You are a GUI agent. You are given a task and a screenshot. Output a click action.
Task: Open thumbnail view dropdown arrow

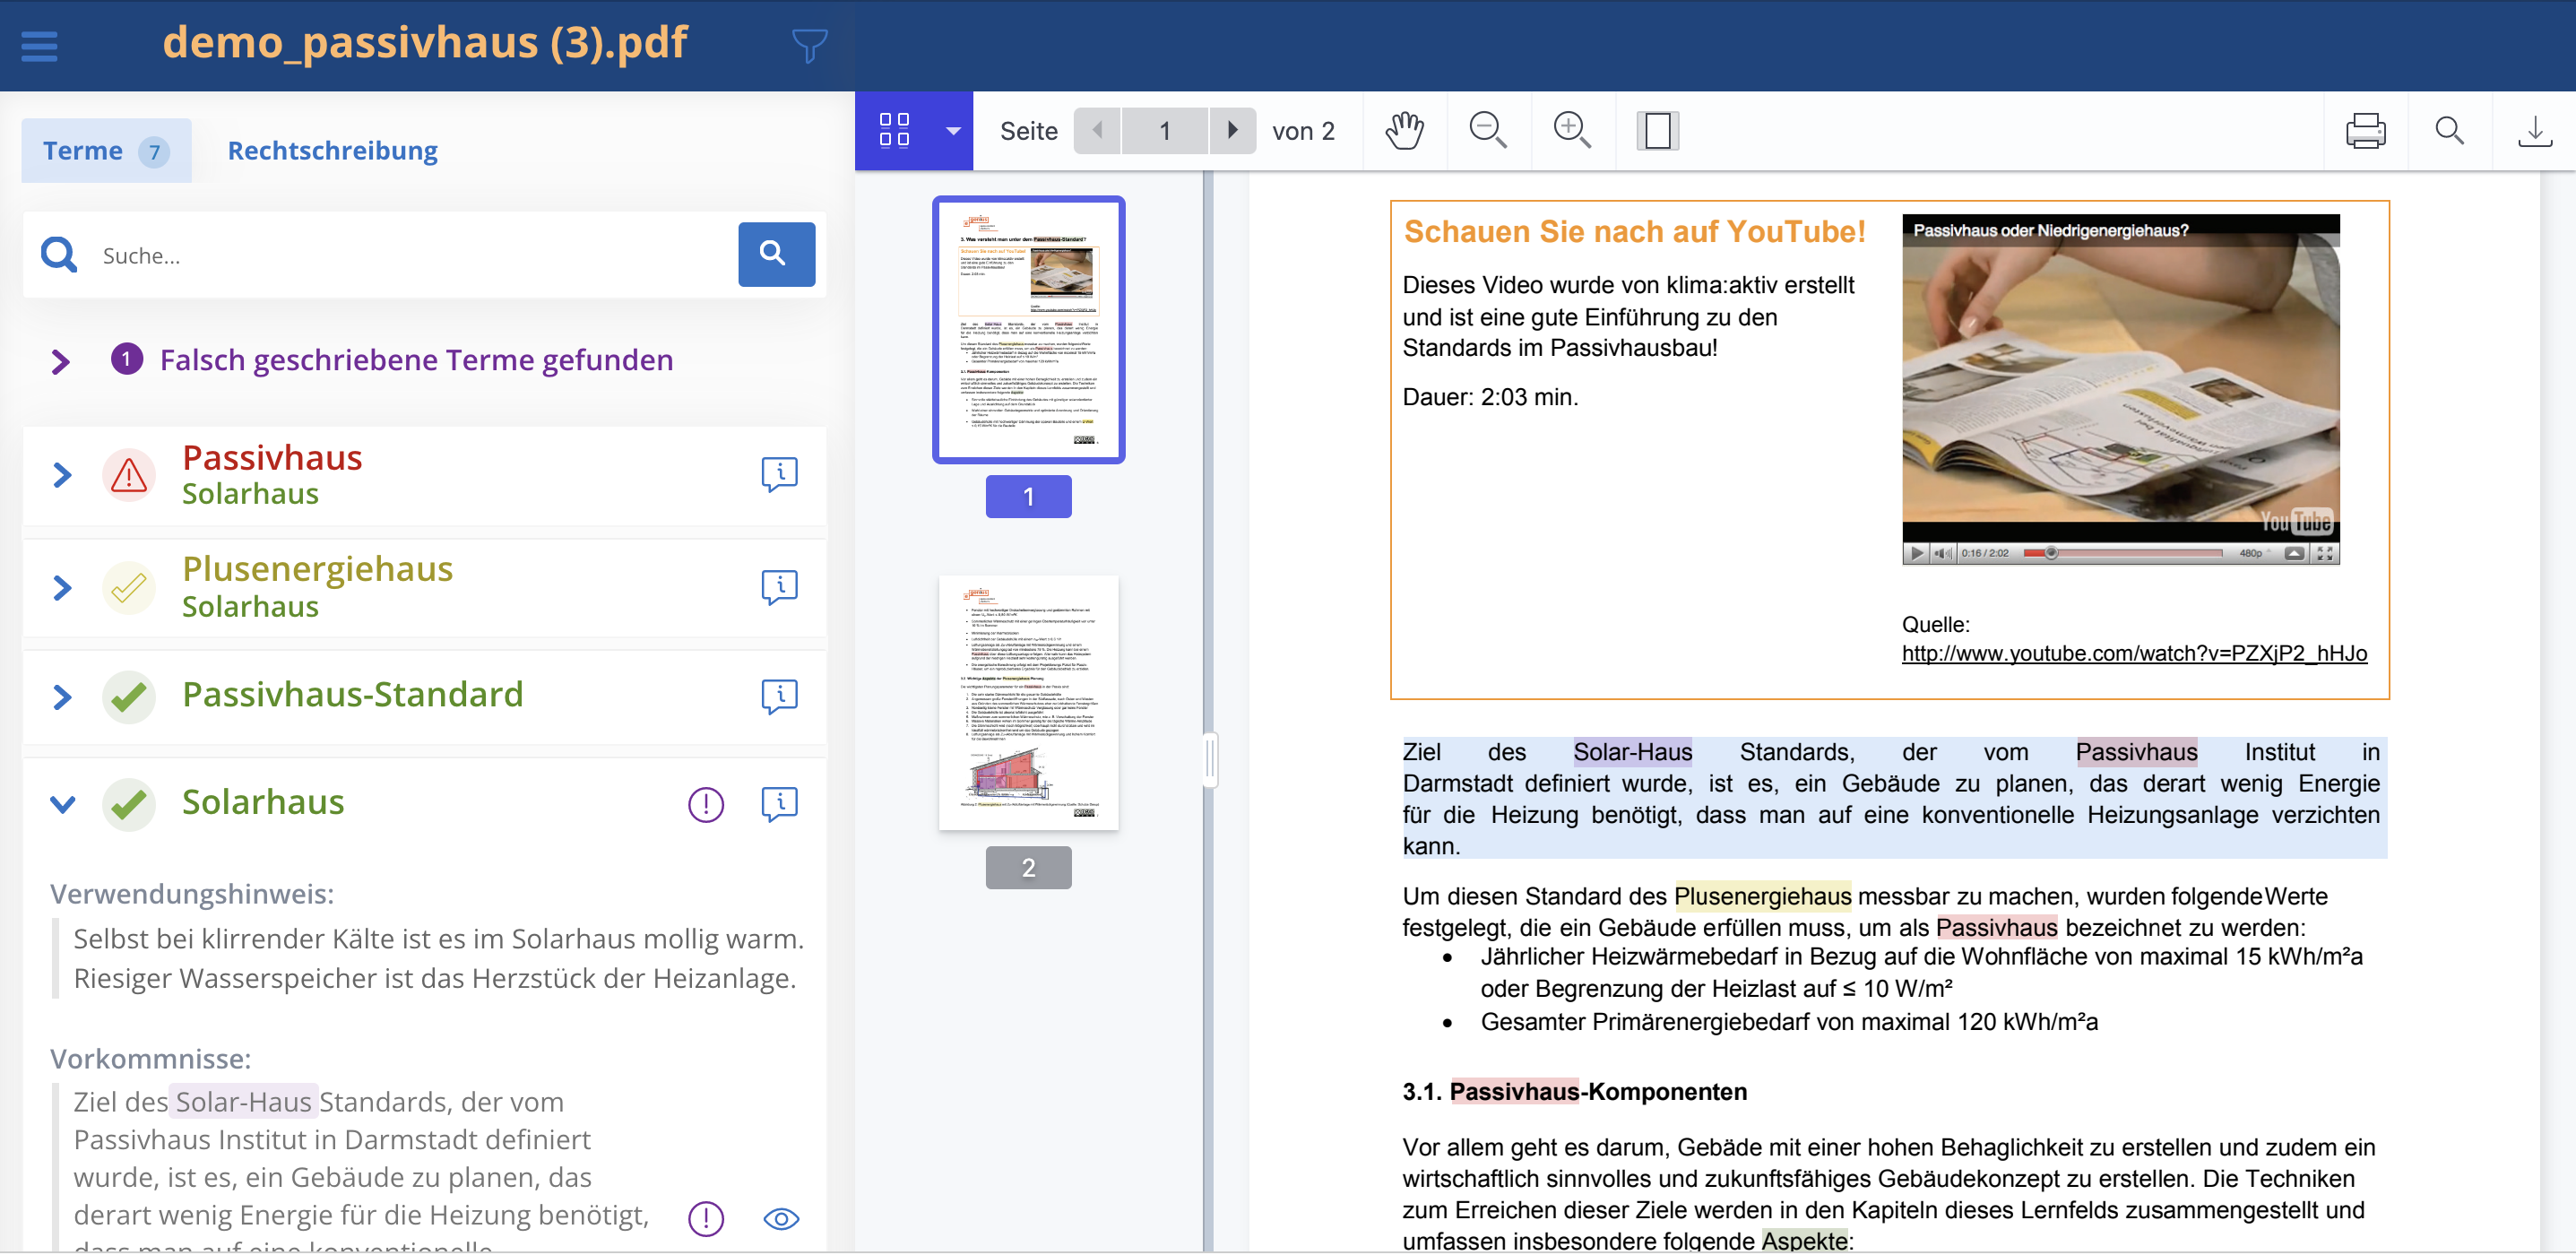click(952, 131)
